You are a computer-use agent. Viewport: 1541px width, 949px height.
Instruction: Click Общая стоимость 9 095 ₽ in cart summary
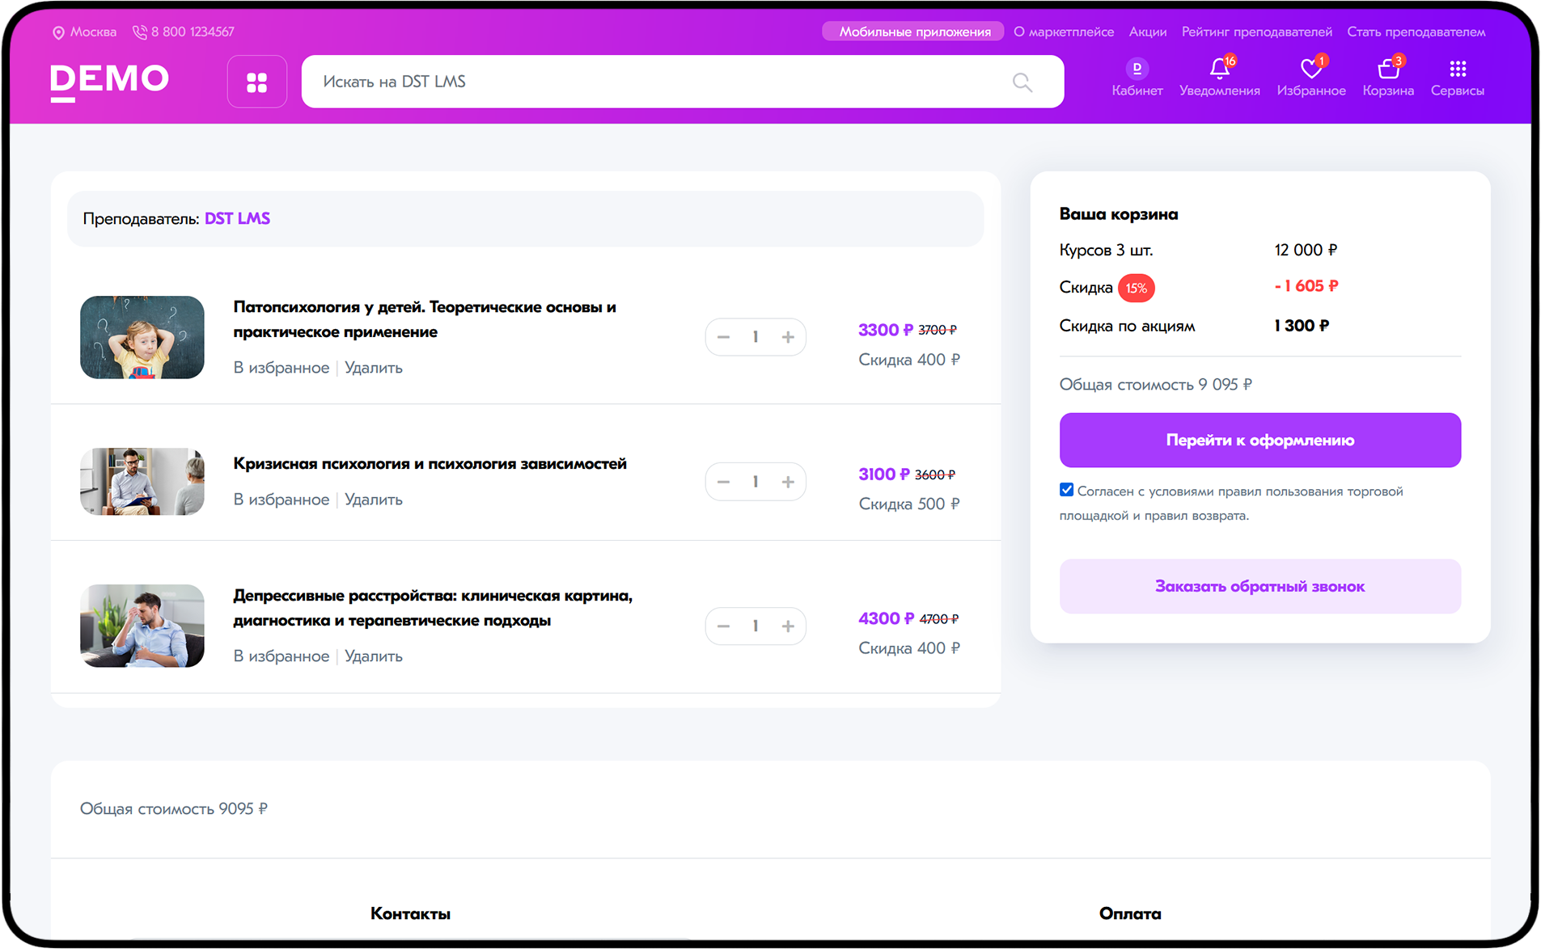1155,385
